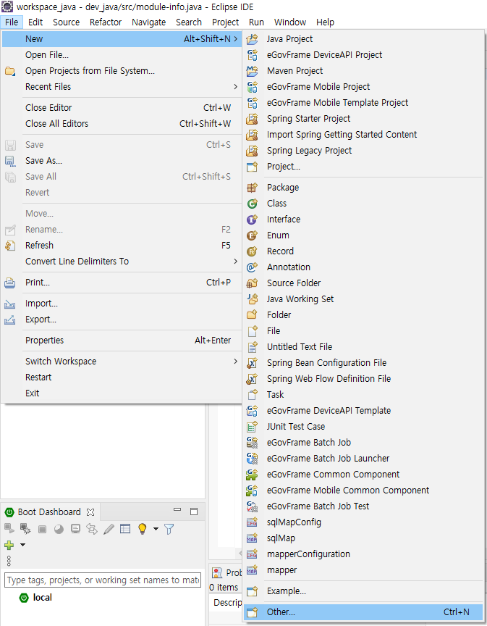Screen dimensions: 487x626
Task: Select Close All Editors
Action: coord(122,124)
